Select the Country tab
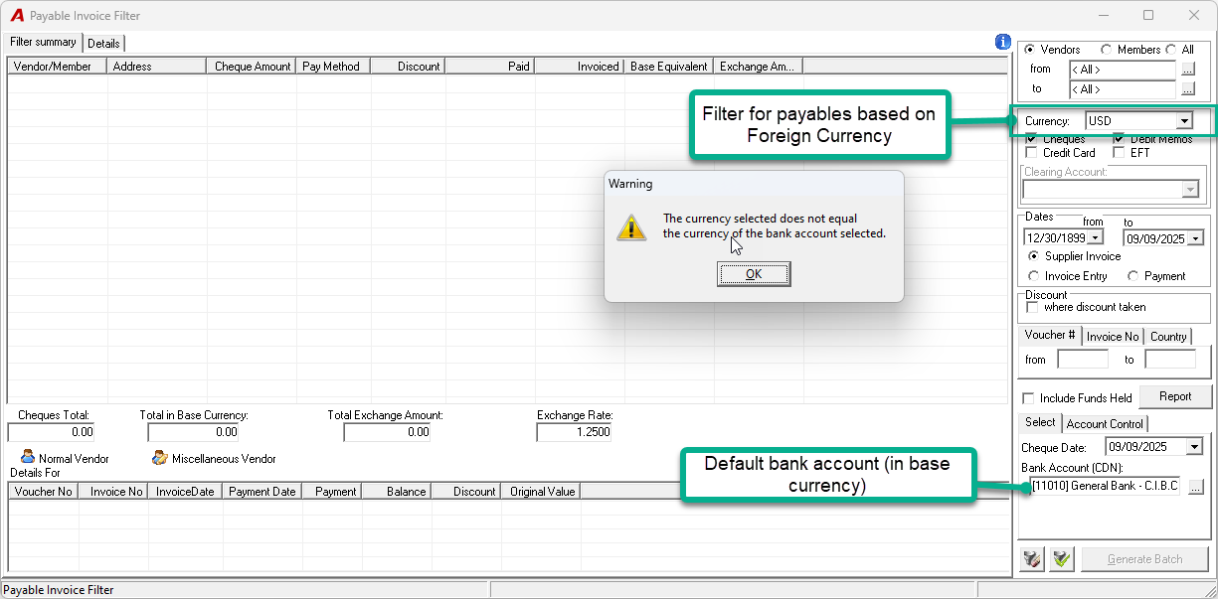The height and width of the screenshot is (599, 1218). point(1168,337)
